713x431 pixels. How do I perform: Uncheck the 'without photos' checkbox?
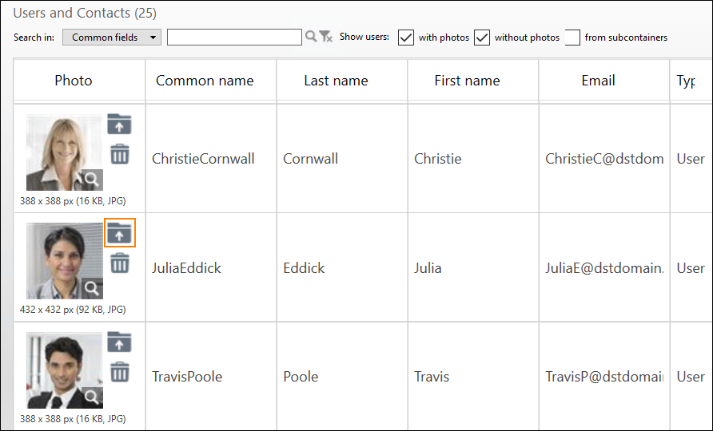482,38
